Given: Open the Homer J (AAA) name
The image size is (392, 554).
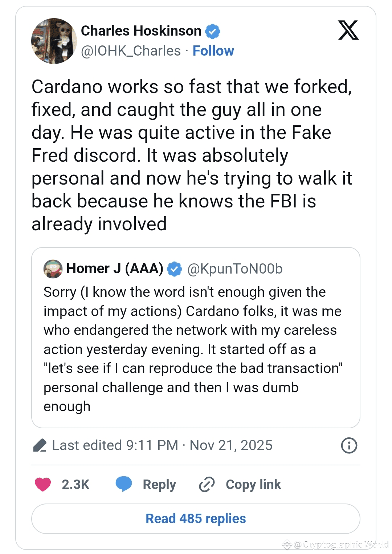Looking at the screenshot, I should pos(115,268).
